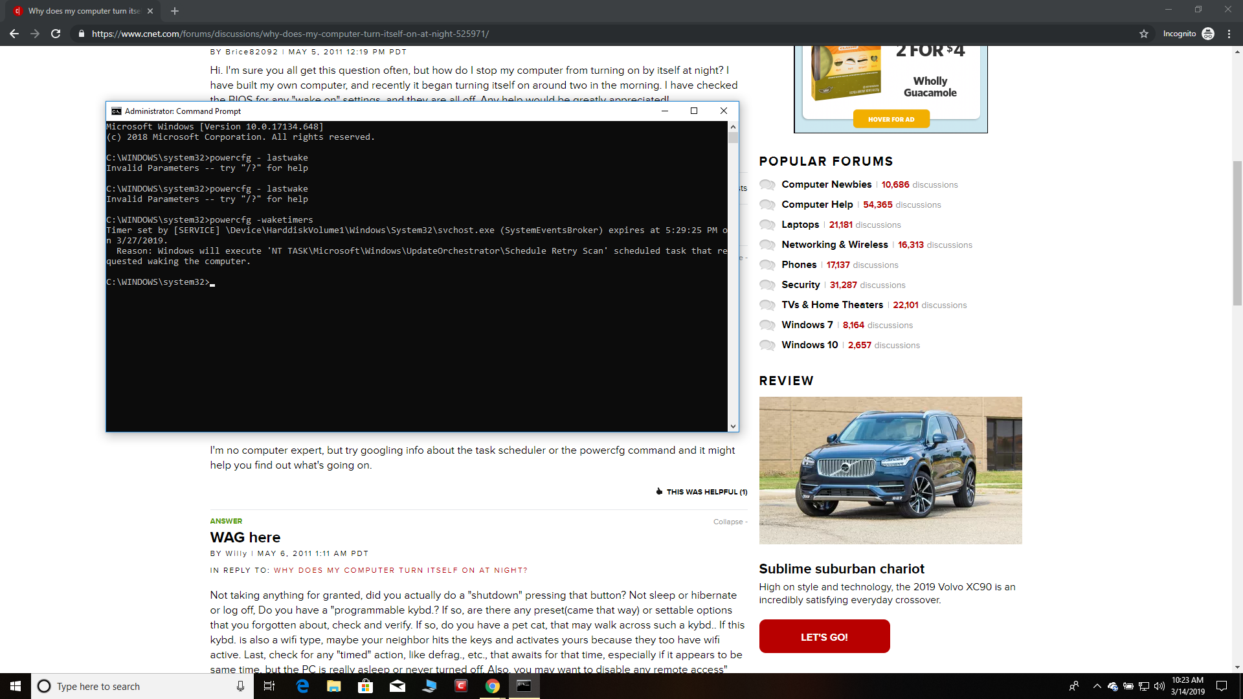Click the Cortana circle icon
The height and width of the screenshot is (699, 1243).
44,686
